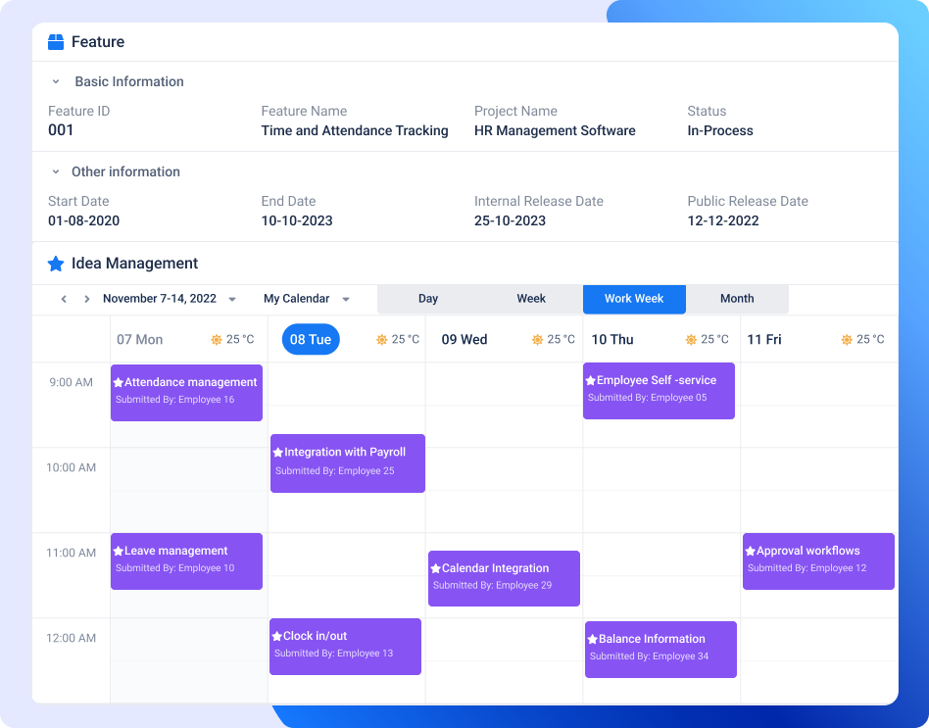Click Public Release Date value 12-12-2022
Screen dimensions: 929x728
coord(723,220)
